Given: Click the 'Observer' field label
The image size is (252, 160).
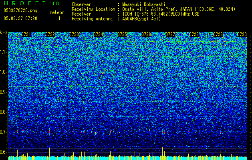Looking at the screenshot, I should coord(81,4).
